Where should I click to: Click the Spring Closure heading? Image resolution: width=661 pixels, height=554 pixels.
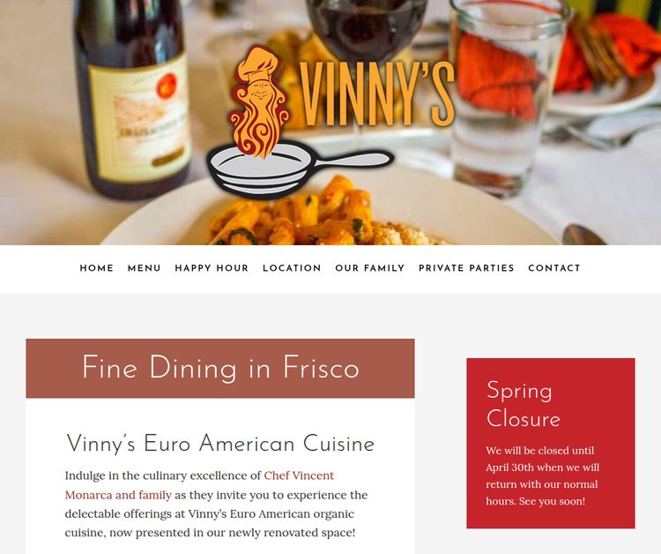[524, 404]
